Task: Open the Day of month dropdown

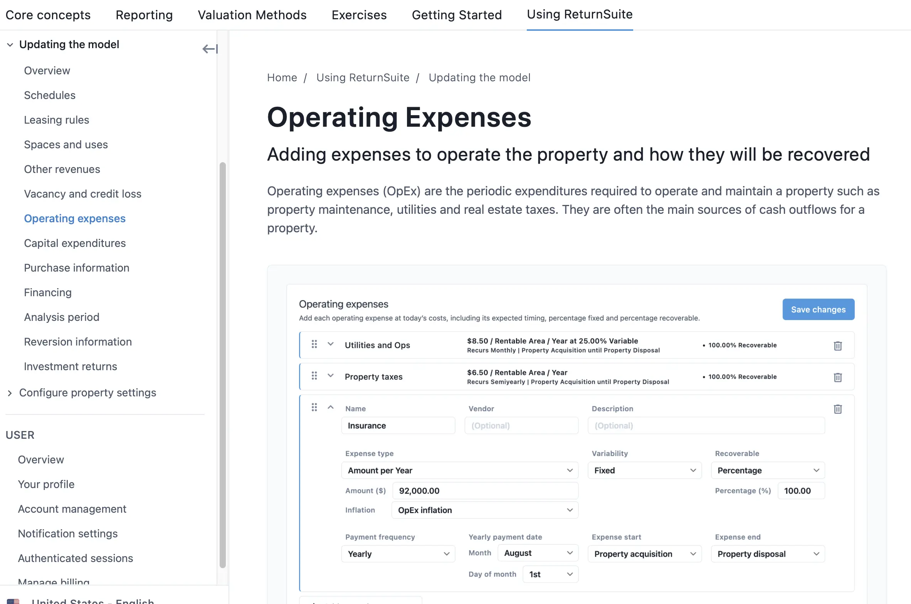Action: 550,574
